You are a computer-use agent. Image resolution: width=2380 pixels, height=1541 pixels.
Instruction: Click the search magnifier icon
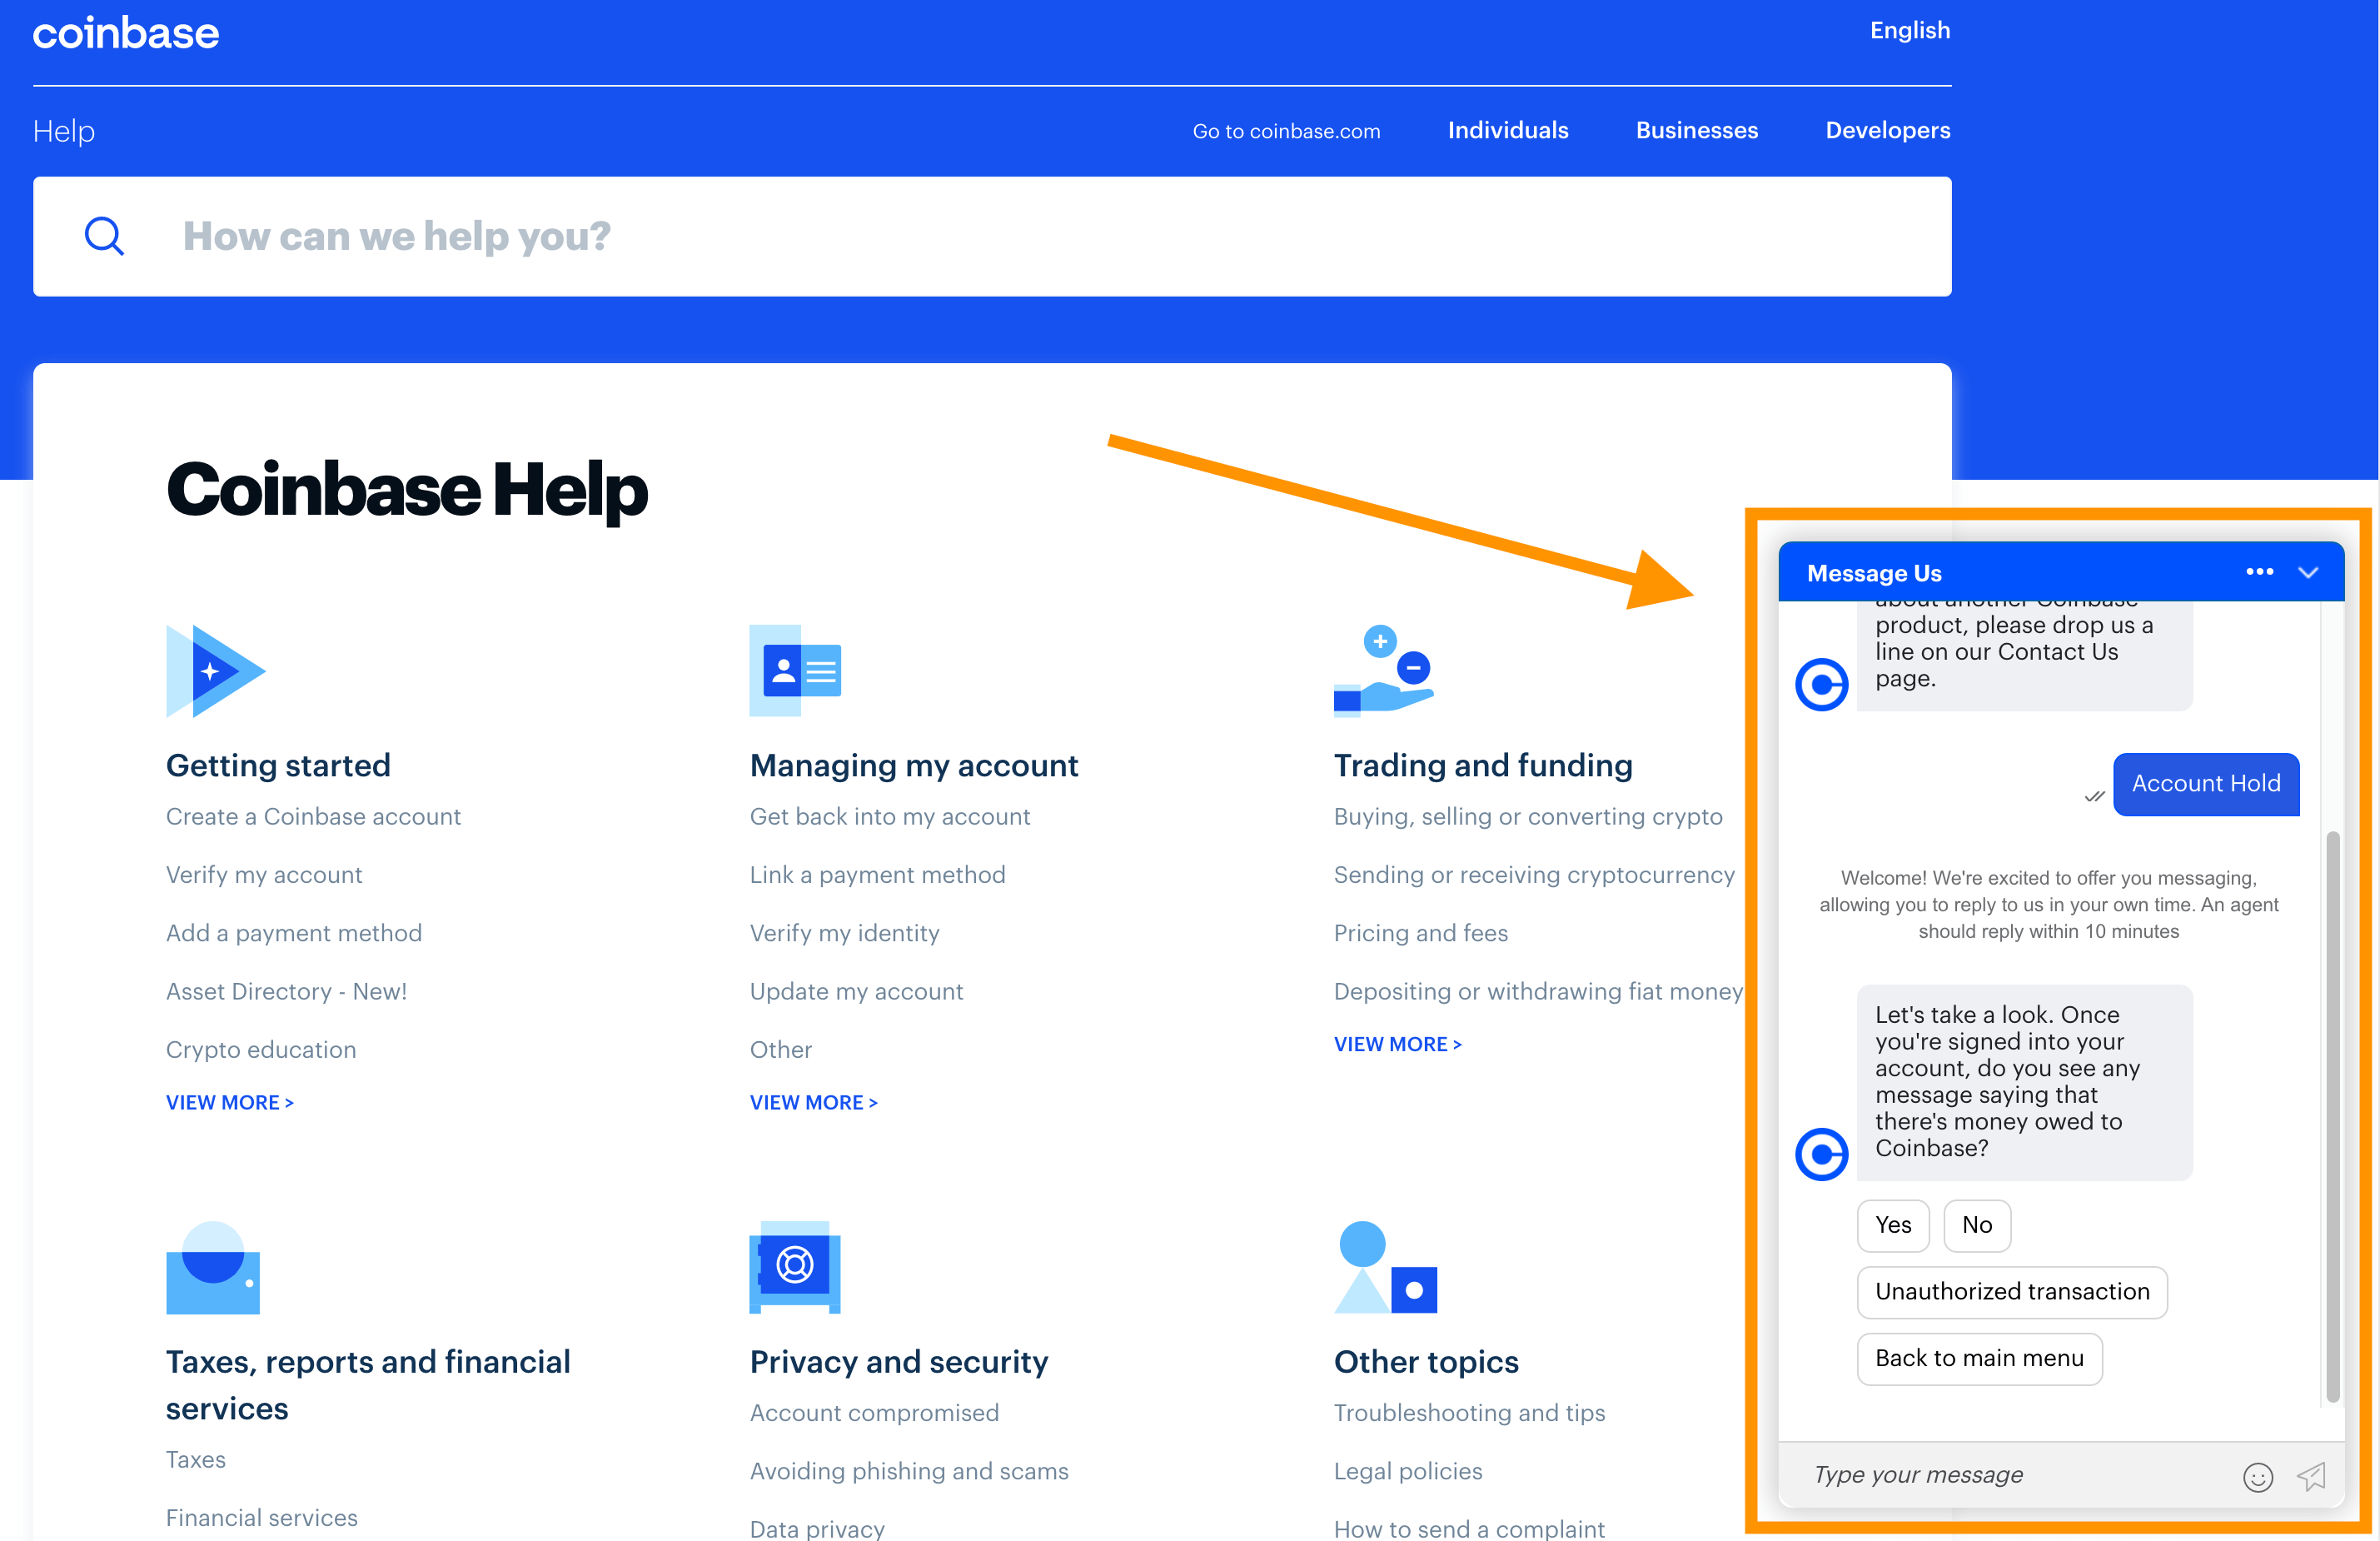[x=102, y=236]
